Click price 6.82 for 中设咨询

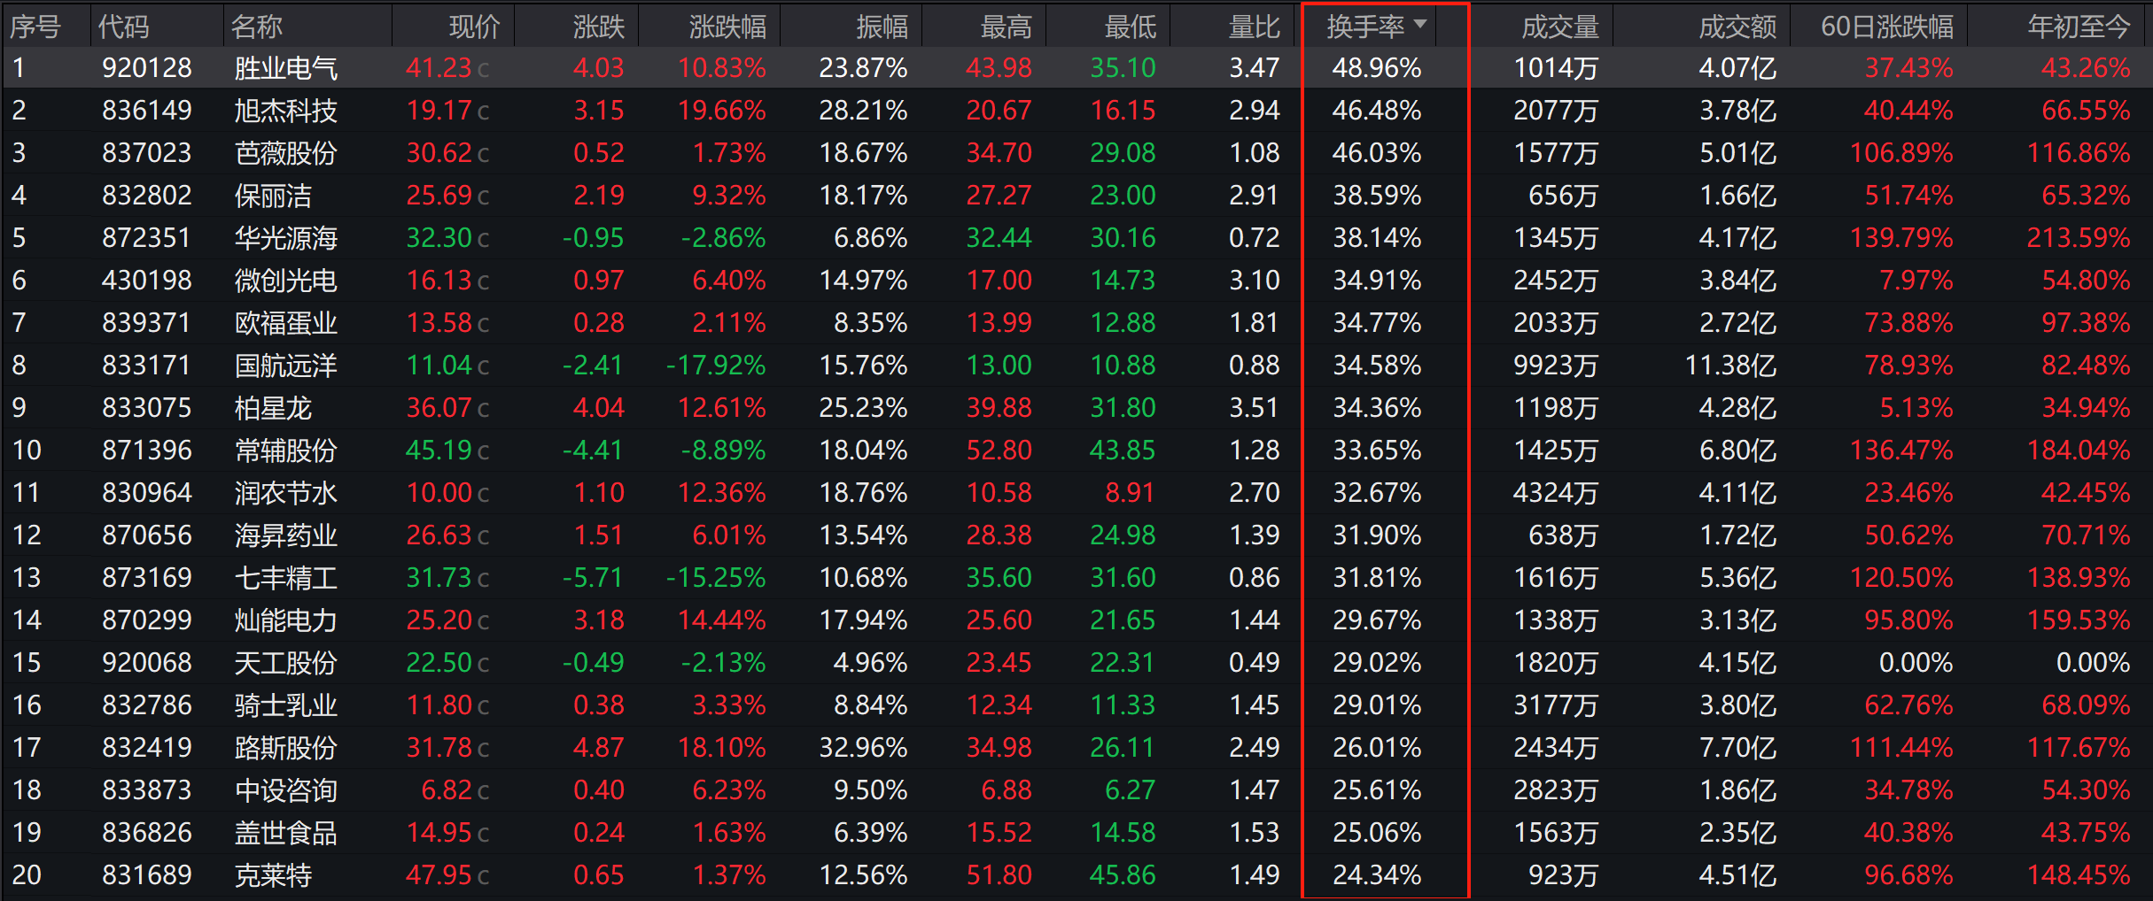[x=447, y=790]
